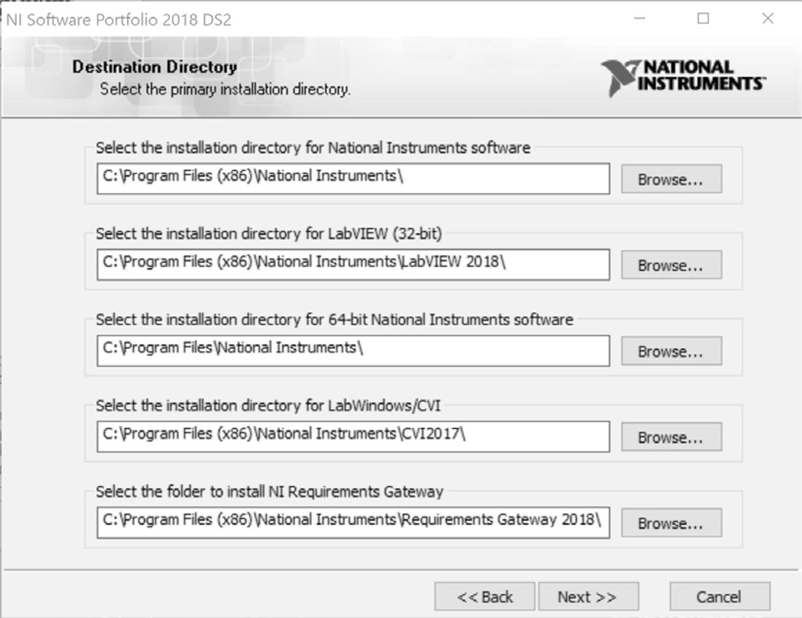Close the NI Software Portfolio window

pos(768,18)
